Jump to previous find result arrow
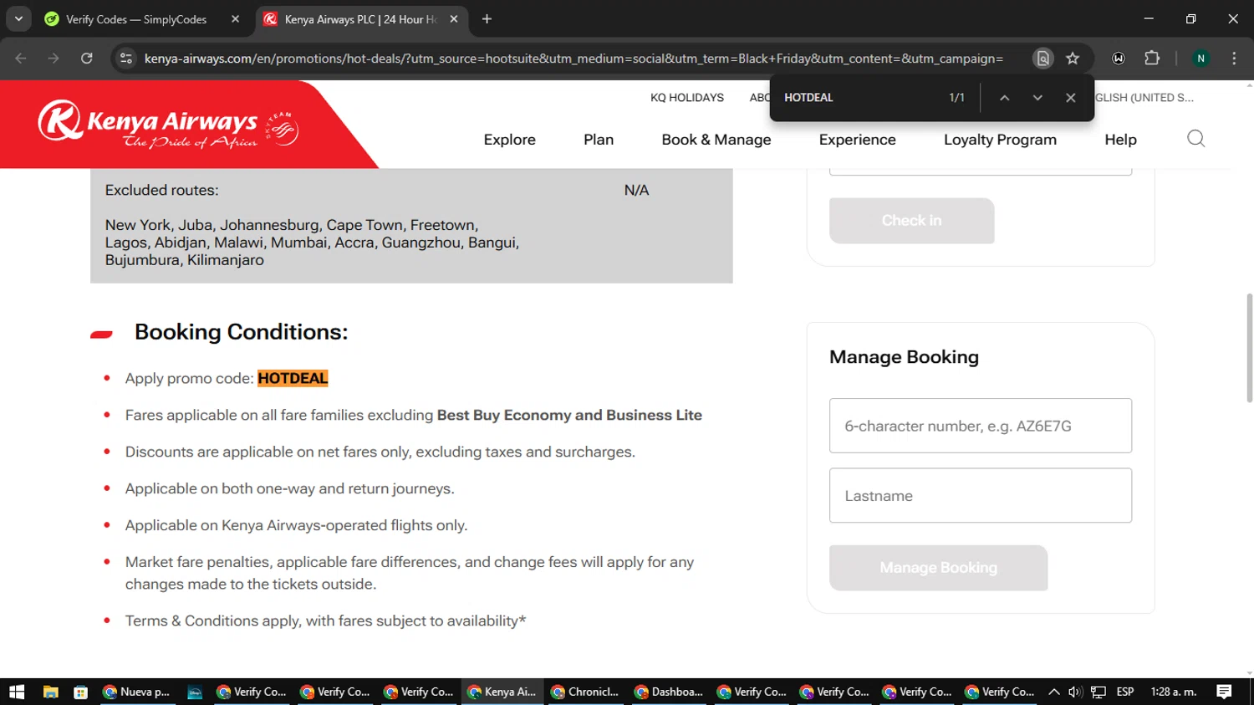 click(1004, 98)
